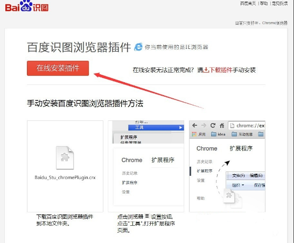Click the reload icon in Chrome thumbnail
The image size is (294, 243).
tap(213, 125)
